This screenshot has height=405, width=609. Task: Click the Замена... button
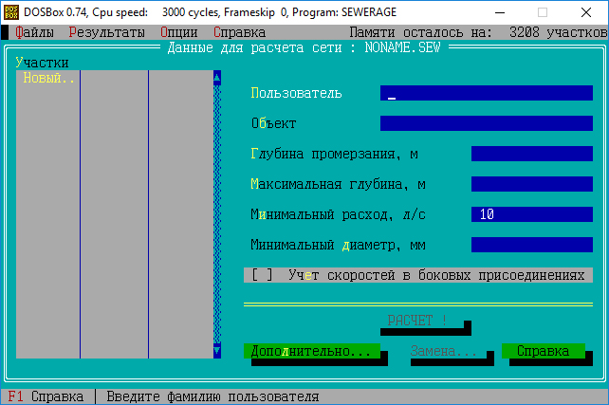(x=444, y=351)
